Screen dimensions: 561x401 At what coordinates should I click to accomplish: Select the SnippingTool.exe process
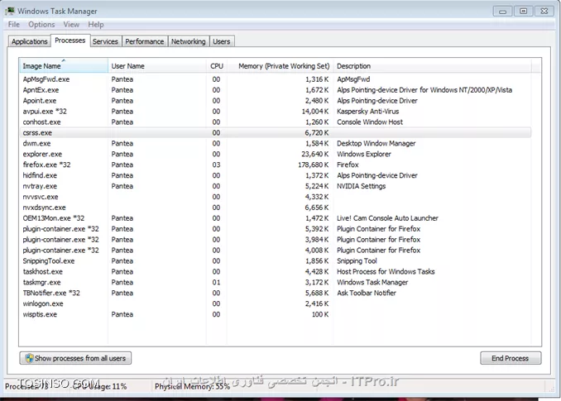(x=276, y=261)
